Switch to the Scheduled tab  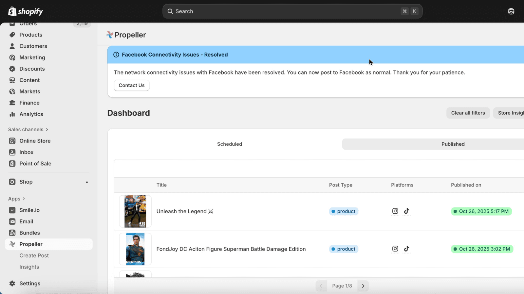tap(229, 144)
